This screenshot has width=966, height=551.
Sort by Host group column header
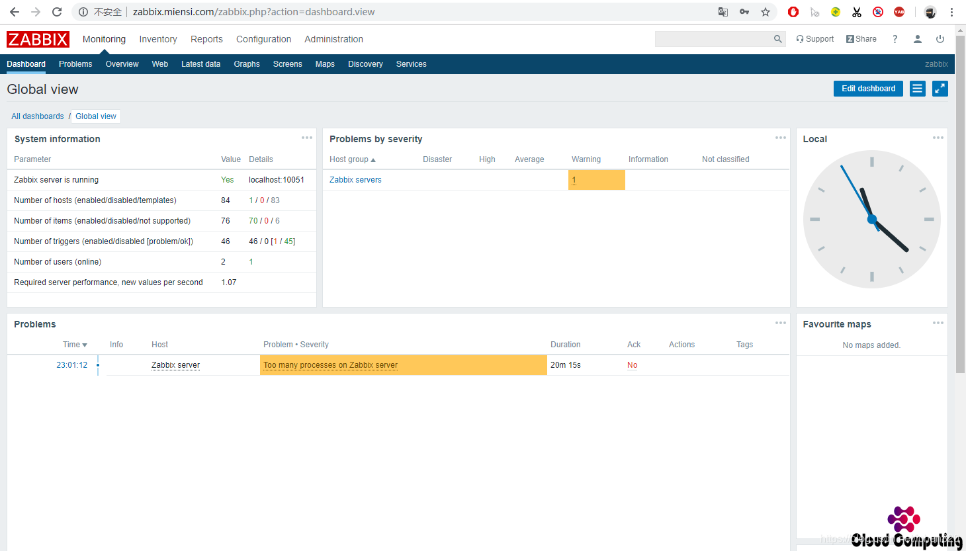(352, 159)
